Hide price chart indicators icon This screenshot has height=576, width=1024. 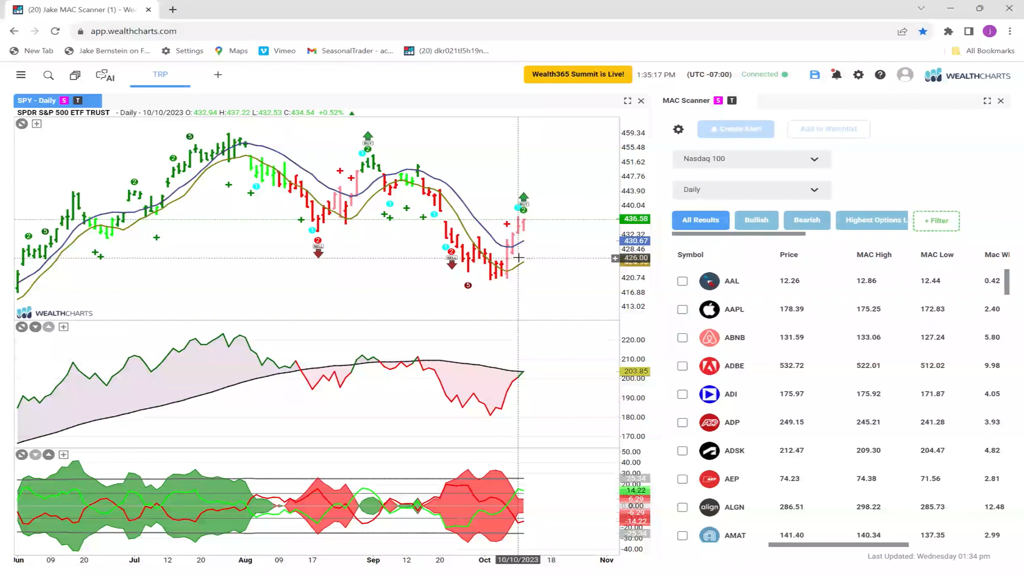click(22, 124)
